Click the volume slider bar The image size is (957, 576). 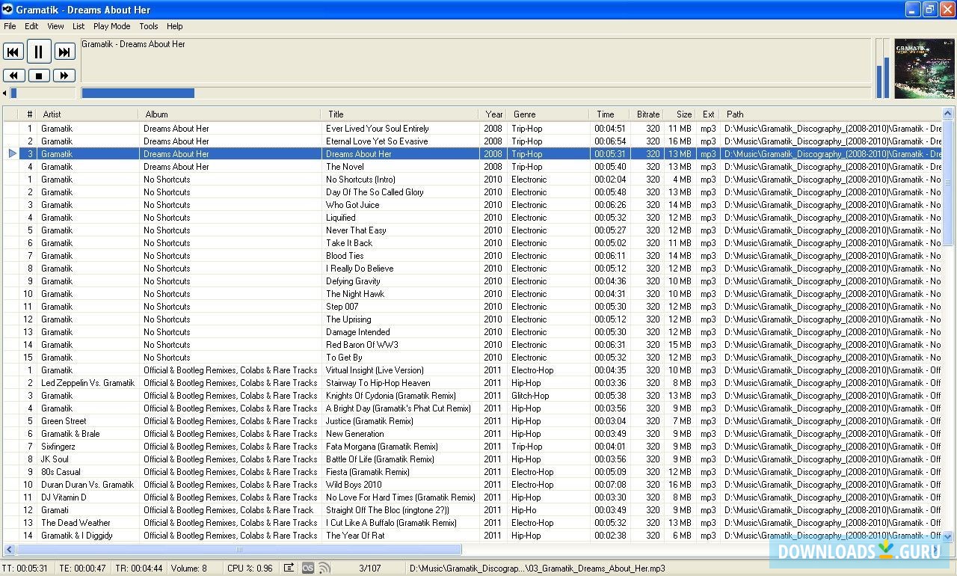[43, 94]
